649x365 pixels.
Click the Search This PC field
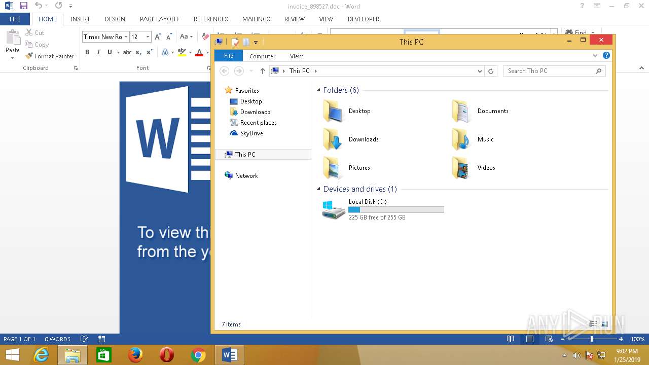click(x=555, y=71)
